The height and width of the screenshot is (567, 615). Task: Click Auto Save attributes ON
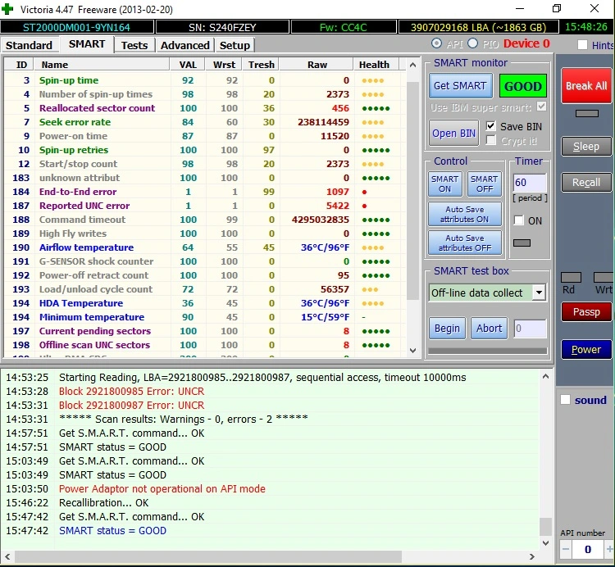464,215
